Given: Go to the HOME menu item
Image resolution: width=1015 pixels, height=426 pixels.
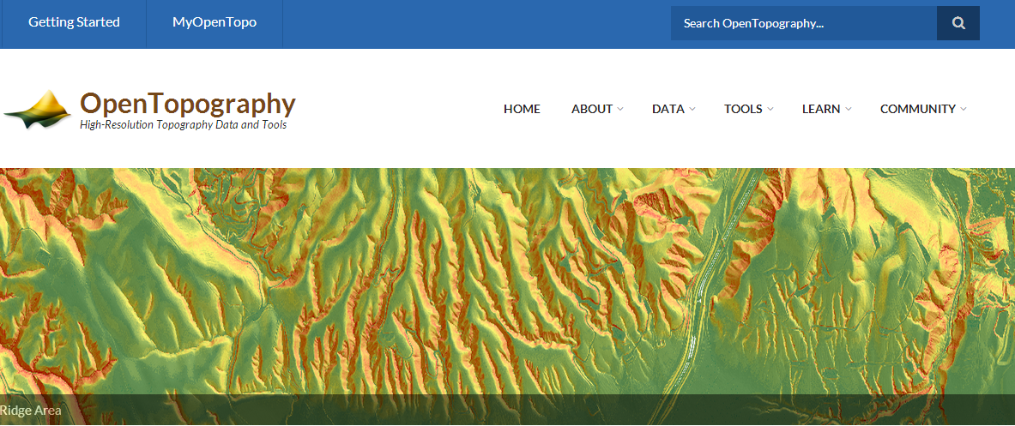Looking at the screenshot, I should [522, 109].
